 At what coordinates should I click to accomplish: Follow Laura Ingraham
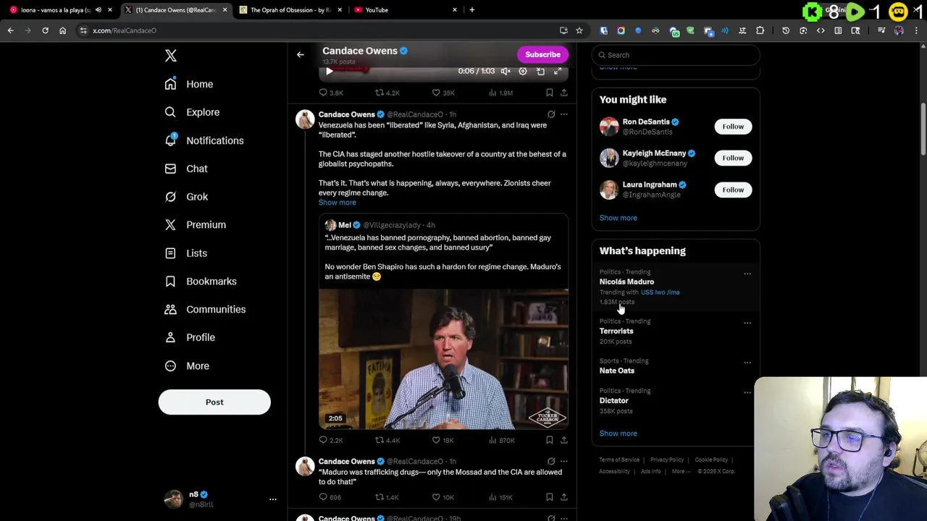(733, 190)
